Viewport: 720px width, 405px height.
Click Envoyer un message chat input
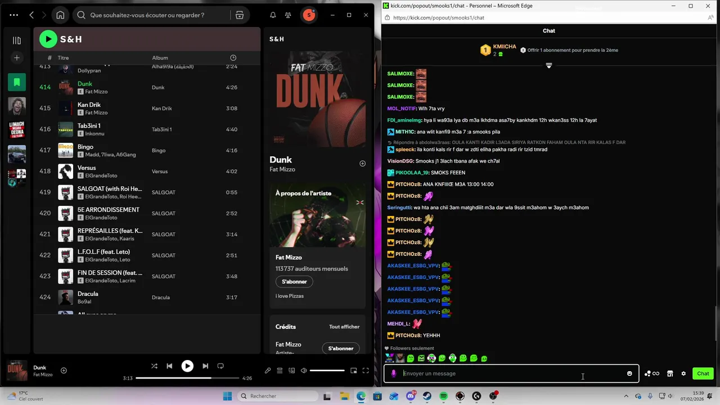[511, 373]
